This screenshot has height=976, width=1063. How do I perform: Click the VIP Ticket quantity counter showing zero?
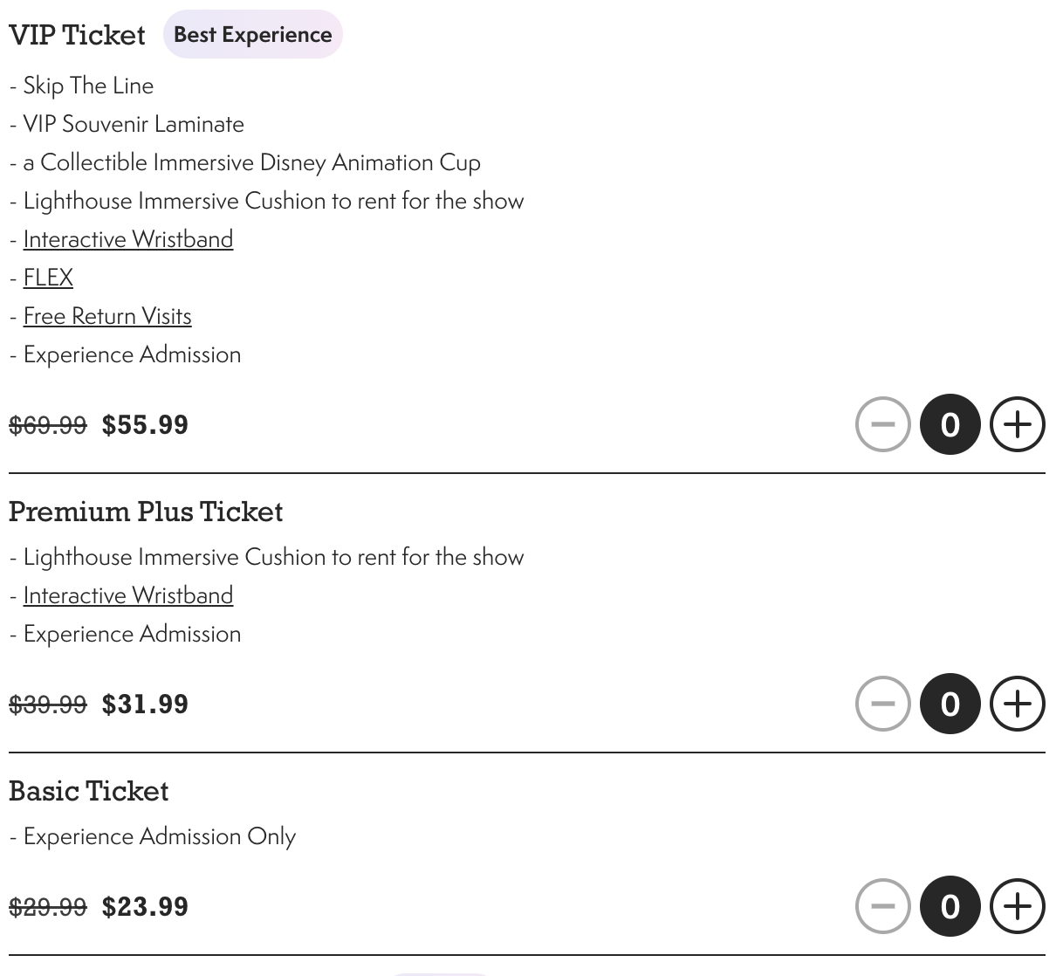point(950,424)
